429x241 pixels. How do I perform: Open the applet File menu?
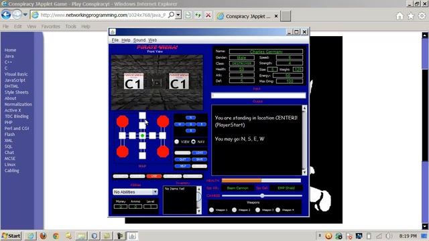(x=115, y=40)
